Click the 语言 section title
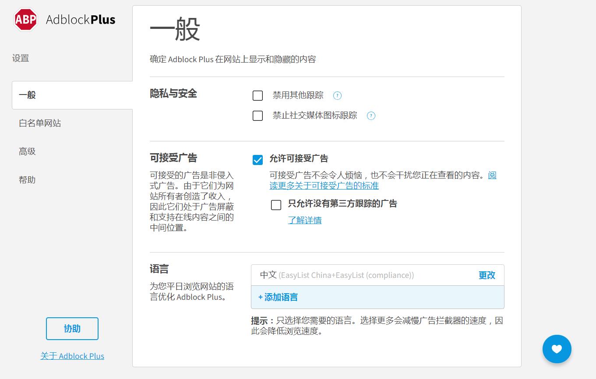 click(159, 269)
